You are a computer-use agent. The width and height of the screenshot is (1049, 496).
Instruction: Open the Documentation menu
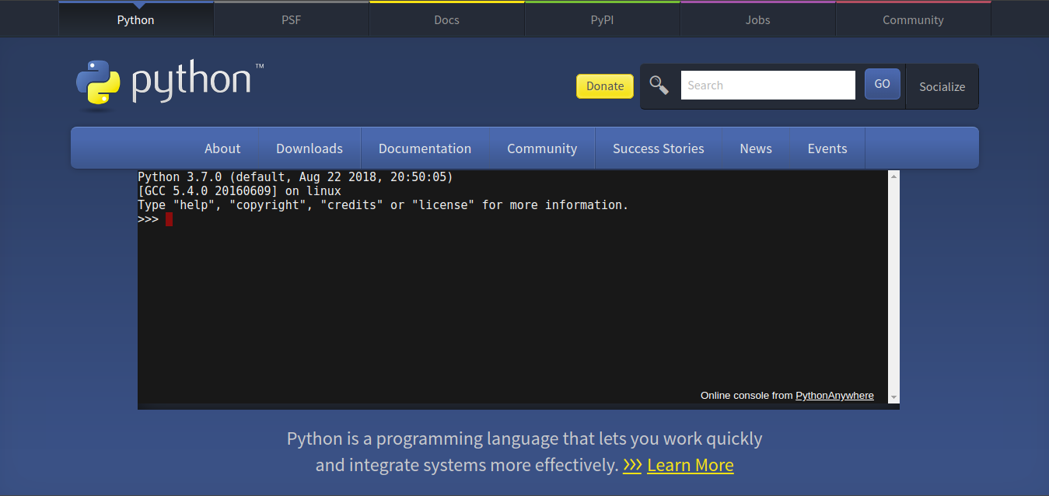point(425,148)
